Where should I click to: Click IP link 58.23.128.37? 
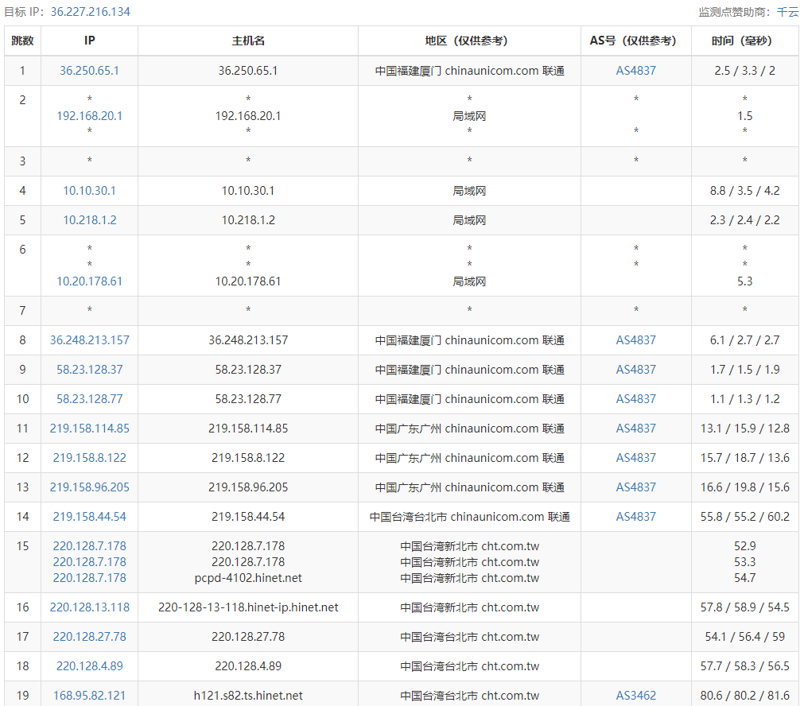(x=89, y=370)
